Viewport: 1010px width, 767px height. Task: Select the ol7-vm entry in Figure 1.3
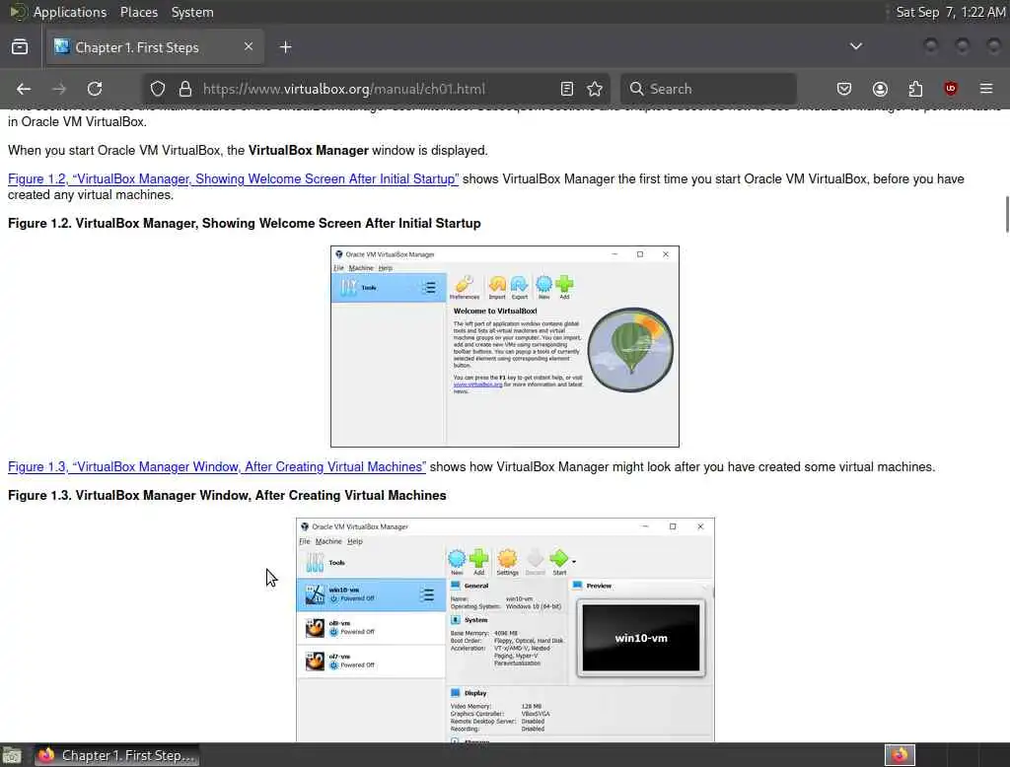pyautogui.click(x=371, y=662)
